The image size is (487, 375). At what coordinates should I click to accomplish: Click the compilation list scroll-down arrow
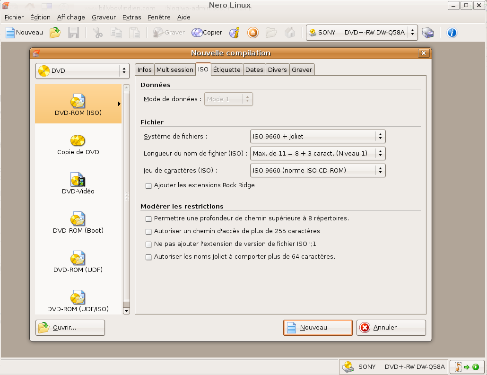126,311
